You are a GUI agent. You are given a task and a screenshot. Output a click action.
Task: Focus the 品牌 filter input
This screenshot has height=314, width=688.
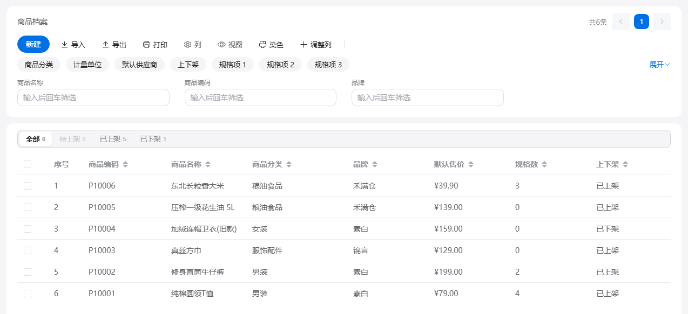(428, 97)
